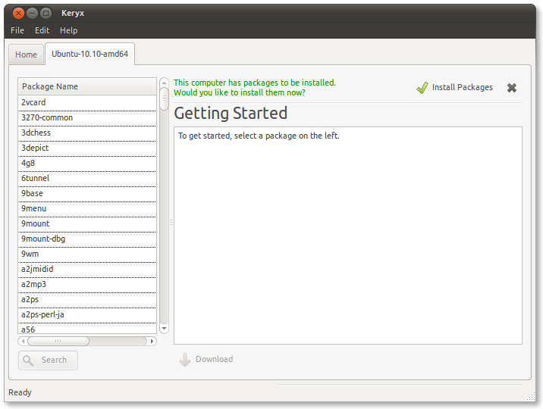Select the 9wm package
Image resolution: width=543 pixels, height=409 pixels.
coord(87,254)
